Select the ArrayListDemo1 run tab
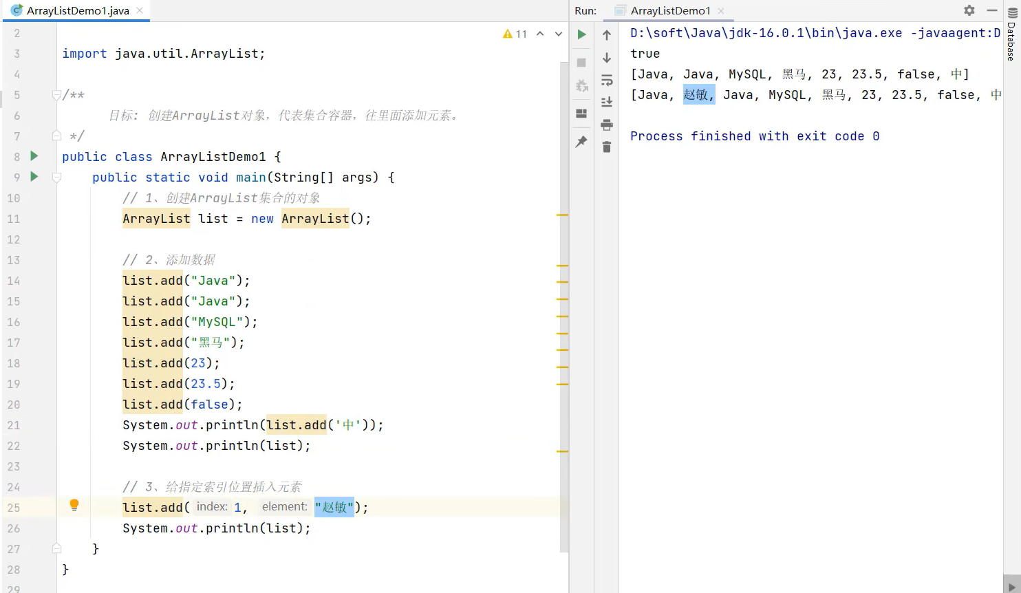 [670, 10]
